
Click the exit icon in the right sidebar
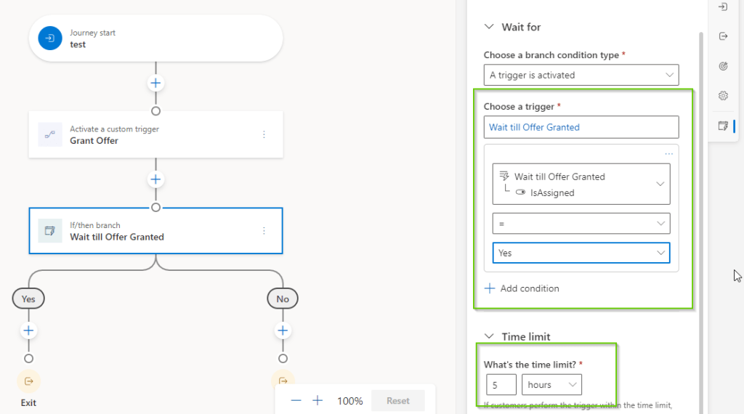click(723, 36)
